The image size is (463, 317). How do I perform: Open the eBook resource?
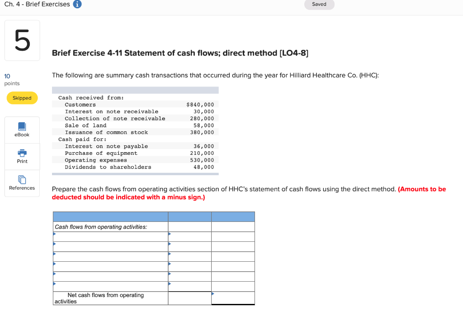[22, 130]
